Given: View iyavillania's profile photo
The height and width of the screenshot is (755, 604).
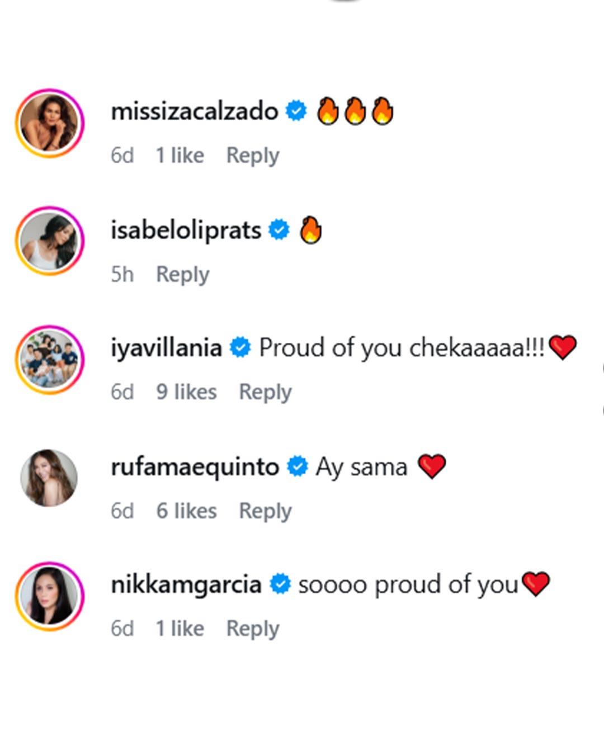Looking at the screenshot, I should point(50,360).
